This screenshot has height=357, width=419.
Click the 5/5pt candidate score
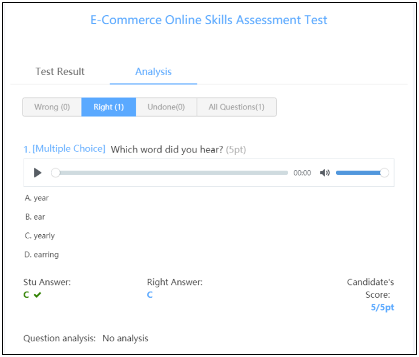coord(382,307)
